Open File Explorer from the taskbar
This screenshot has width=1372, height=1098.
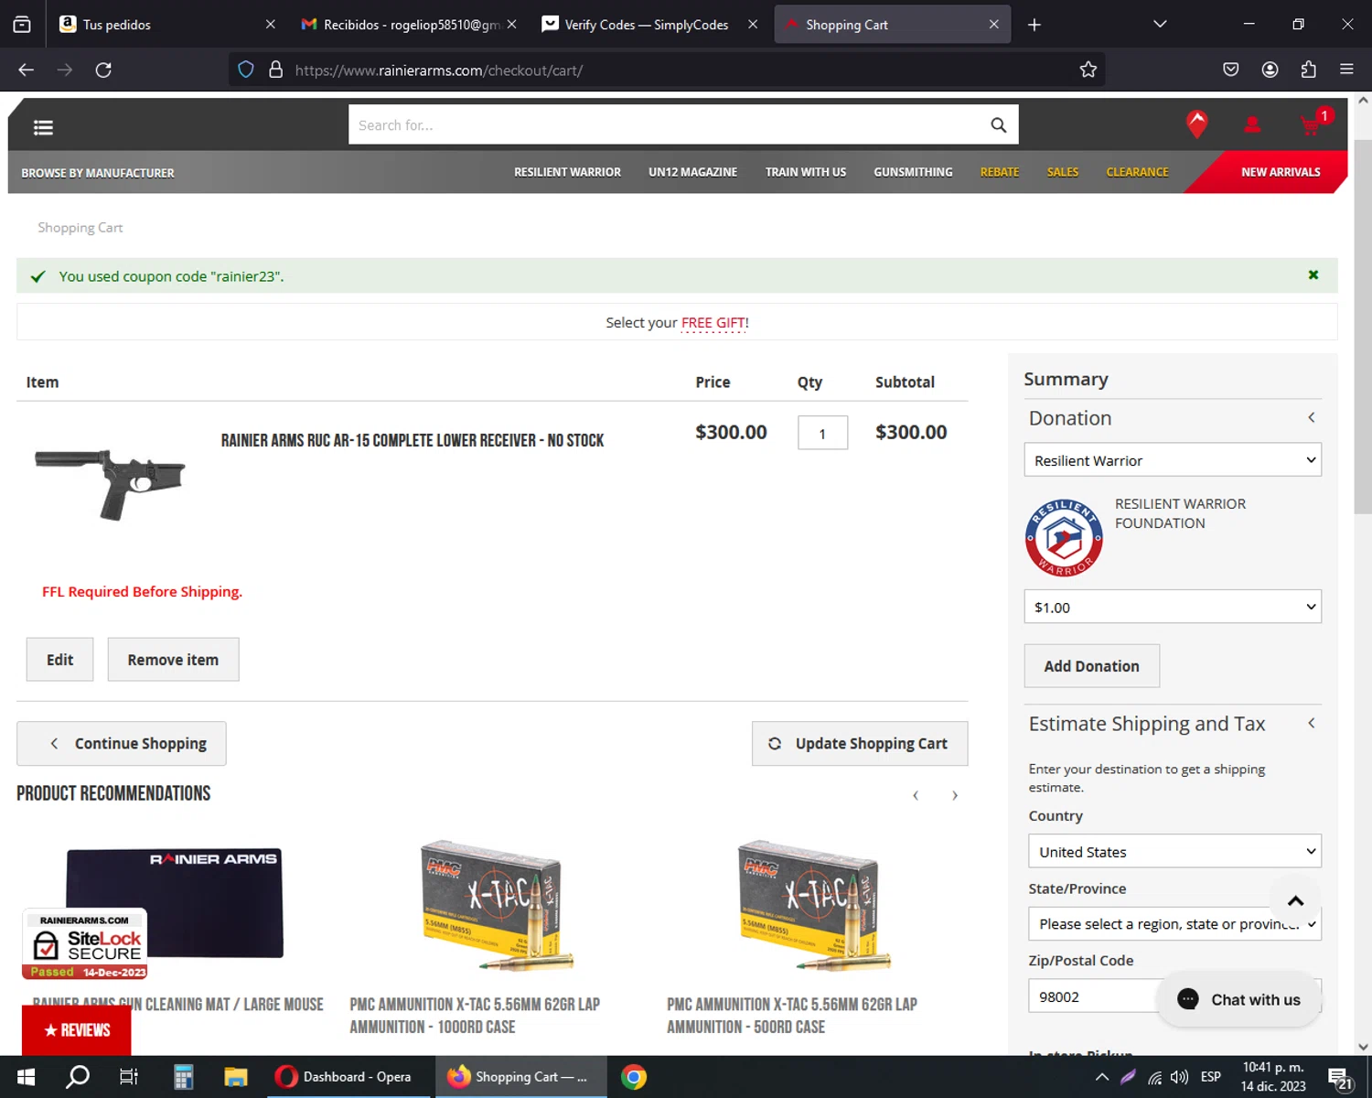coord(236,1077)
